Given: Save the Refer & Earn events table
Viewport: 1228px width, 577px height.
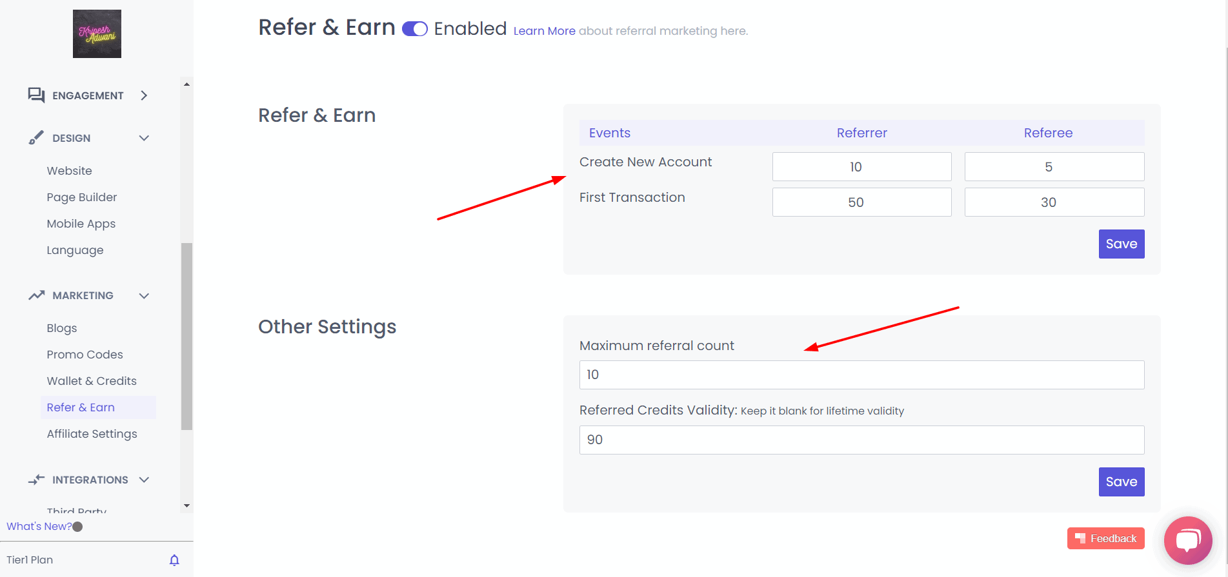Looking at the screenshot, I should click(1121, 244).
